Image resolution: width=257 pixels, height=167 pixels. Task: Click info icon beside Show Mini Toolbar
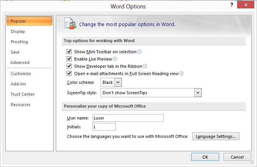139,52
